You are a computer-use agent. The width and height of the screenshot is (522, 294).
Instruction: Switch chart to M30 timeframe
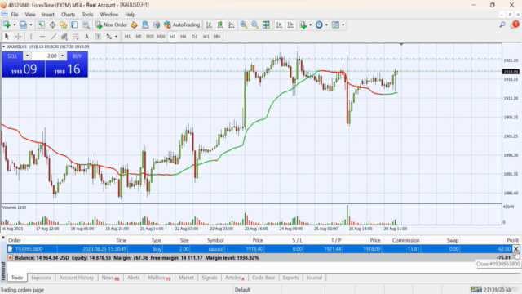point(161,36)
